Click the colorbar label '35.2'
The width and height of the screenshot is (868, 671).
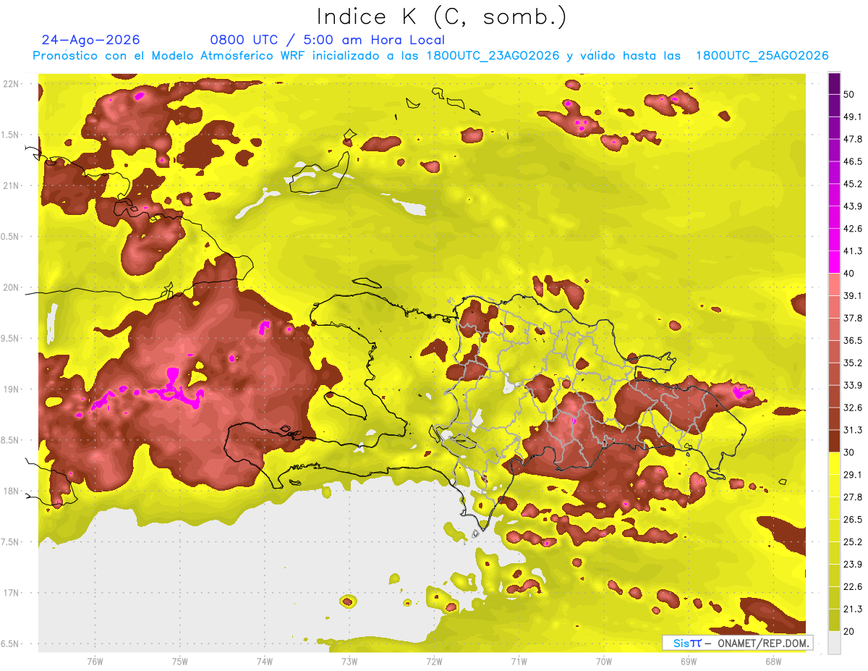[853, 363]
